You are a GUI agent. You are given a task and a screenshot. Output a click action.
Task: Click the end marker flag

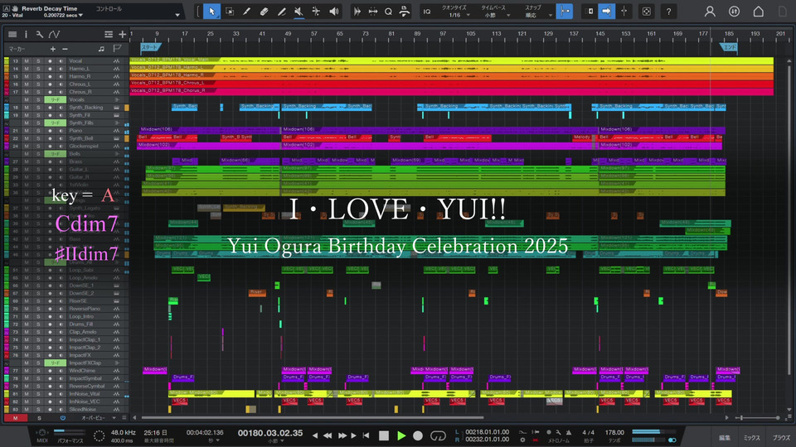tap(729, 47)
